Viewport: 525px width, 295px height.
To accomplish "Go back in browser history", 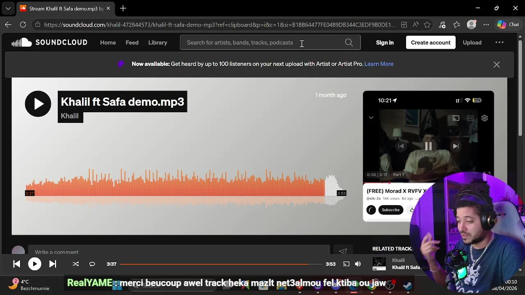I will tap(8, 25).
